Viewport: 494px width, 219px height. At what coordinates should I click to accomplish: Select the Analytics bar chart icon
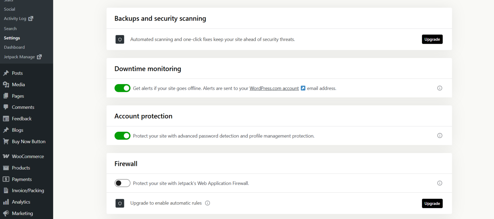pos(5,202)
